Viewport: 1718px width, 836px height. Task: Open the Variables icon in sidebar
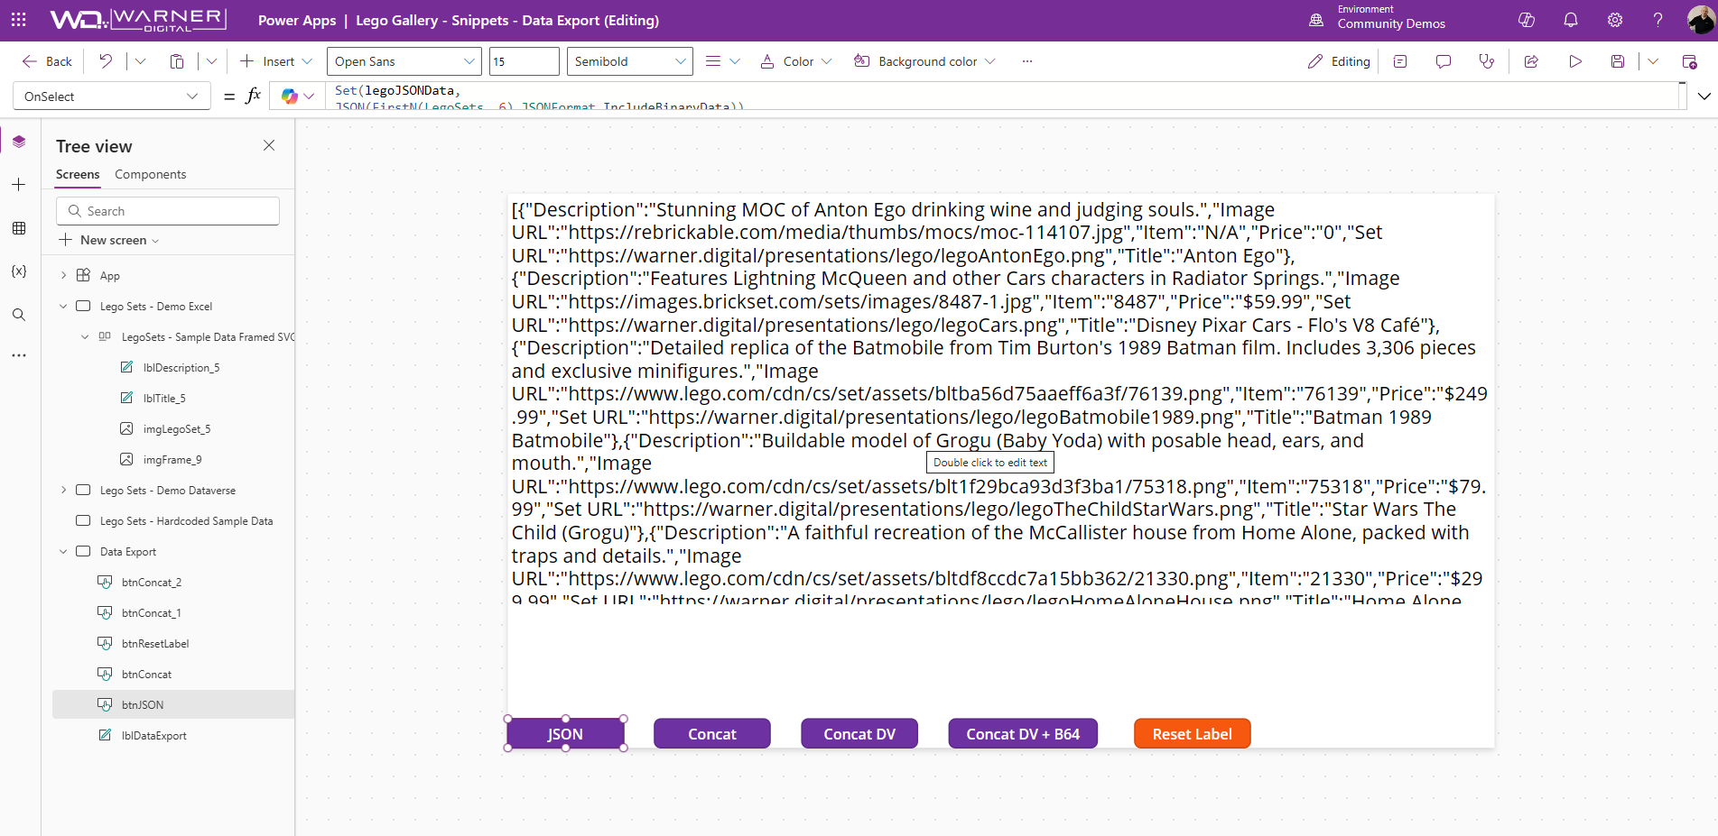tap(19, 271)
